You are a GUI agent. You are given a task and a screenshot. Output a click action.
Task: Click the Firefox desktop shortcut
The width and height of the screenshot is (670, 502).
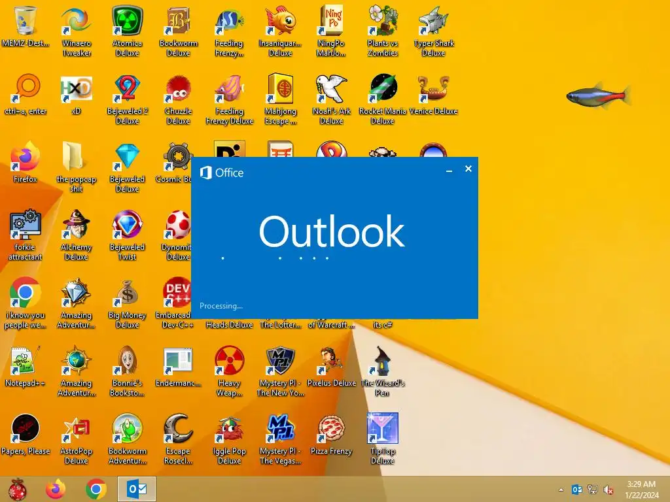click(x=26, y=156)
